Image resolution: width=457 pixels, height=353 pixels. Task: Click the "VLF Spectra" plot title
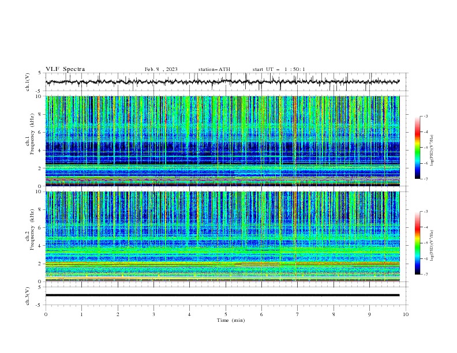(65, 69)
